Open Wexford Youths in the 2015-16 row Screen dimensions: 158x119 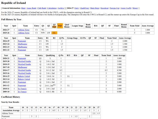coord(24,73)
